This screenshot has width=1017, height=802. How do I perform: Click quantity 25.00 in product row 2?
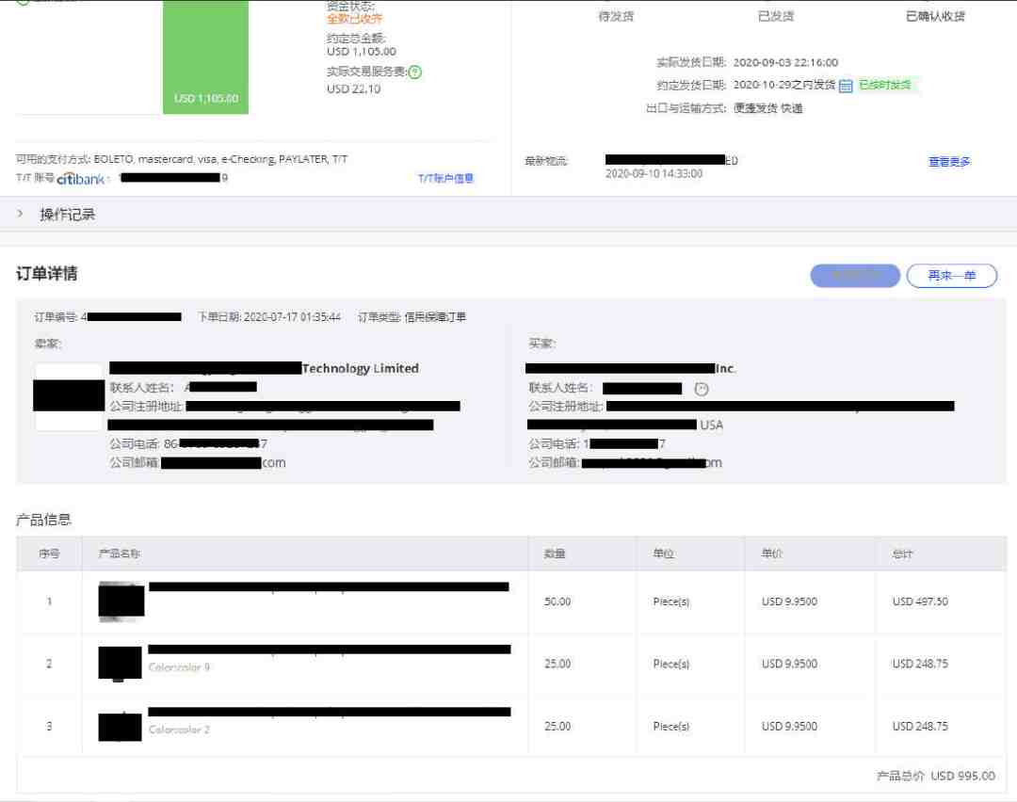(x=557, y=664)
